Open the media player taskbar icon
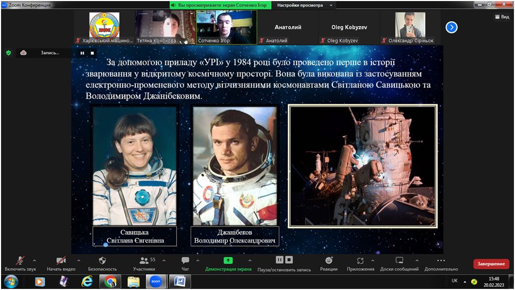Viewport: 515px width, 290px height. point(39,282)
